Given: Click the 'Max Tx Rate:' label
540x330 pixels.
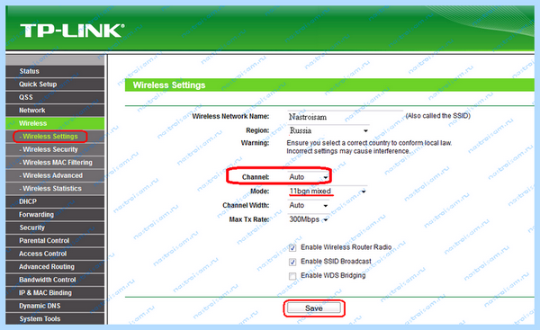Looking at the screenshot, I should pos(249,219).
